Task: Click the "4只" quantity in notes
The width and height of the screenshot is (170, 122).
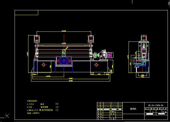Action: coord(57,104)
